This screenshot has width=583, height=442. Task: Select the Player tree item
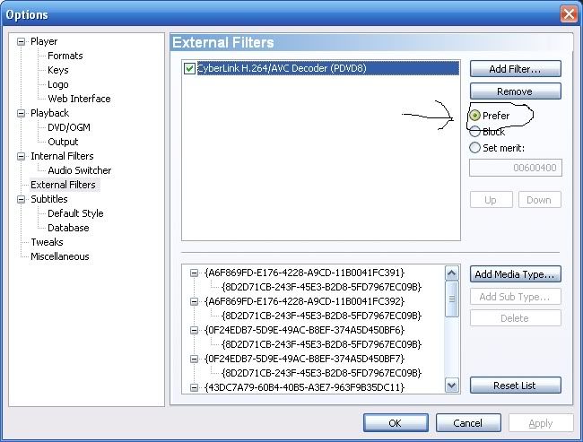[x=44, y=41]
